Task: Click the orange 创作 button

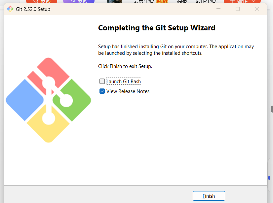Action: (x=242, y=1)
